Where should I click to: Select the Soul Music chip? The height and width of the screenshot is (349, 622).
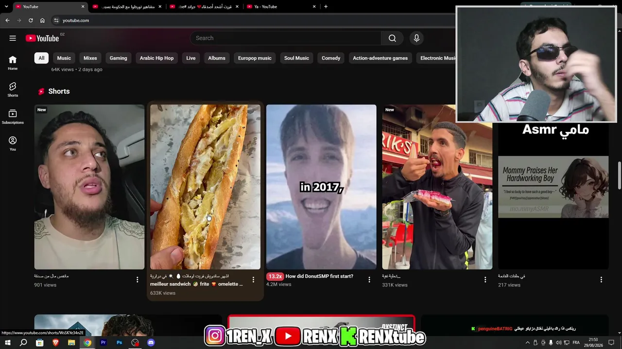point(296,58)
